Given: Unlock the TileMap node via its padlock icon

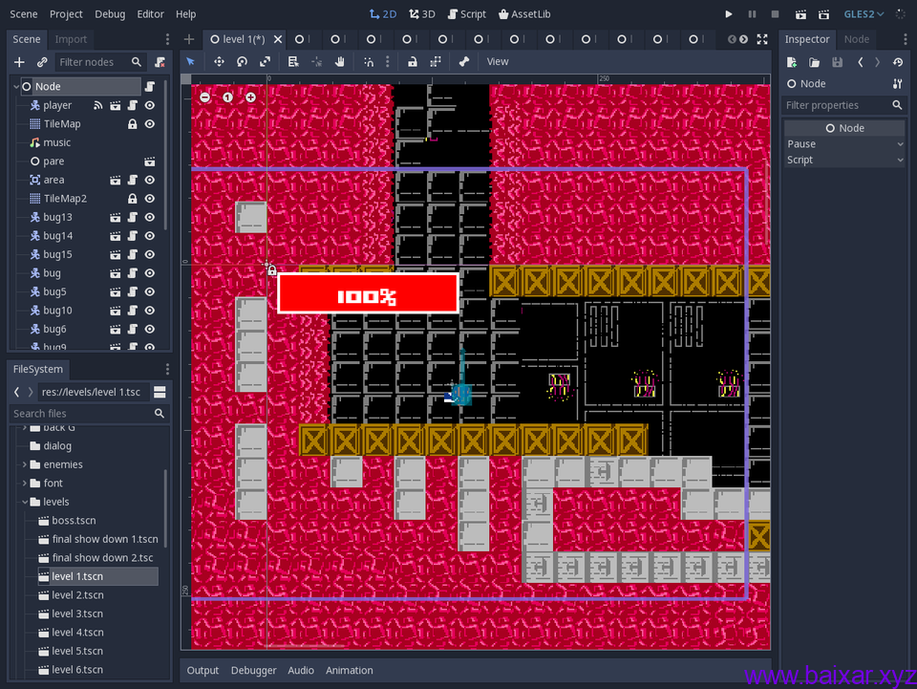Looking at the screenshot, I should 133,124.
